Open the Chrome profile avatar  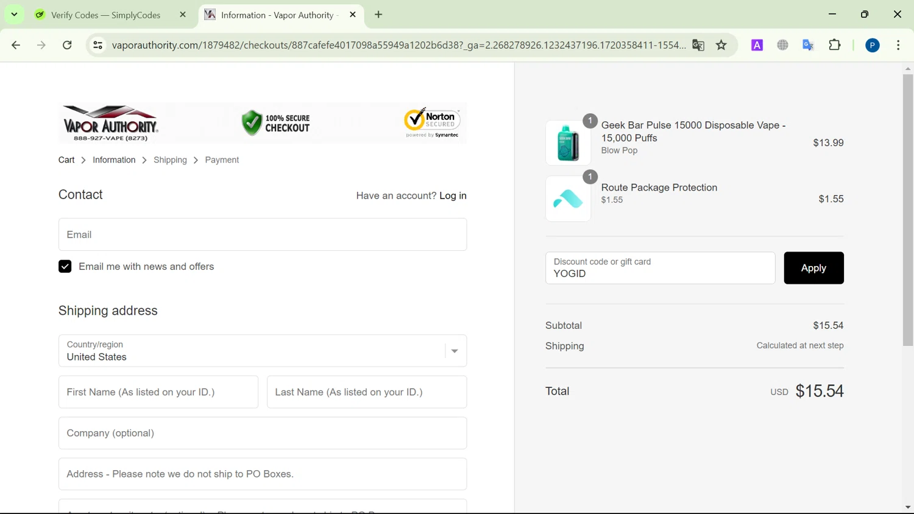pyautogui.click(x=873, y=45)
